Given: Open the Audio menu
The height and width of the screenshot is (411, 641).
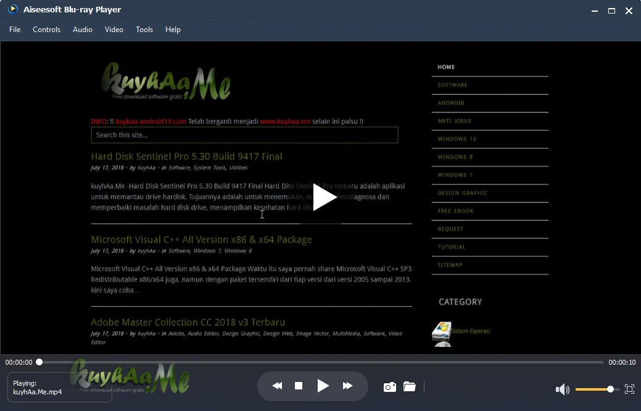Looking at the screenshot, I should 83,30.
